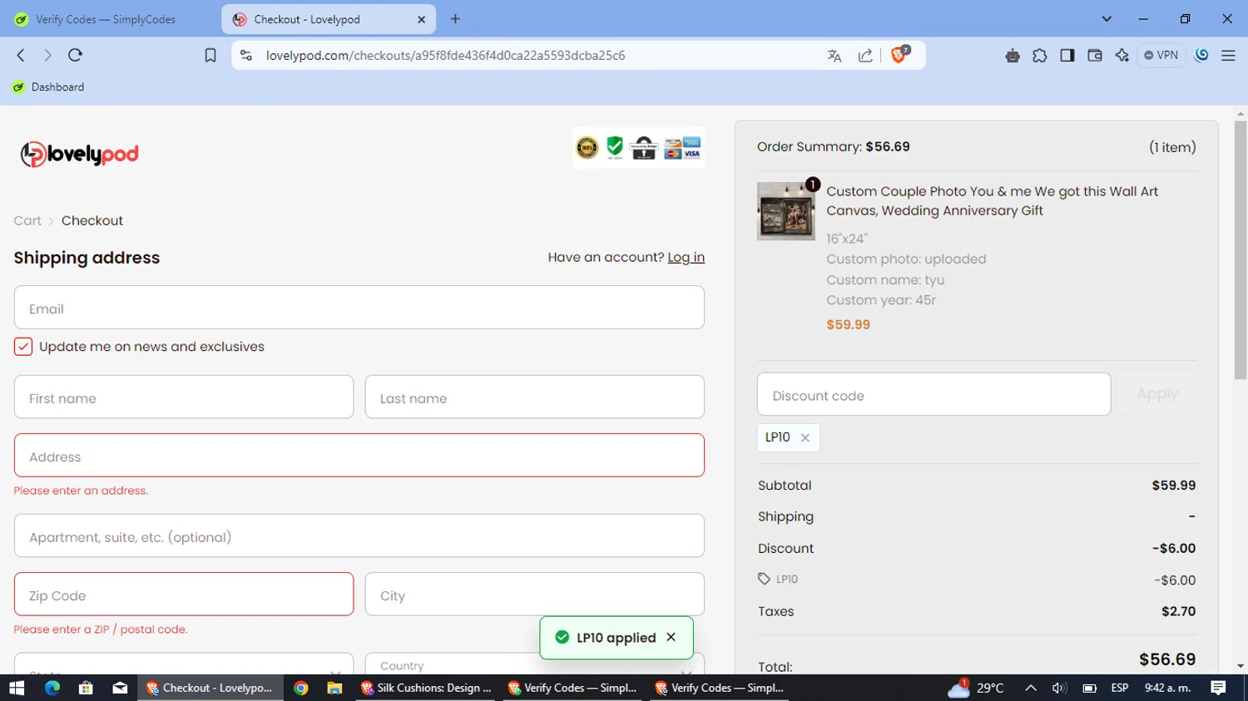Click the LP10 tag icon in discount row

[x=764, y=579]
